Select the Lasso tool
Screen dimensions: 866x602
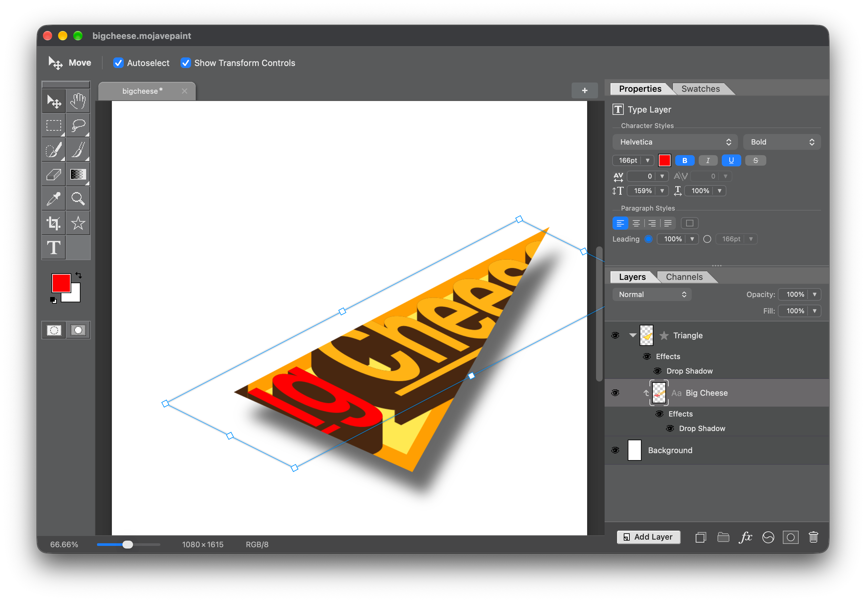click(78, 125)
